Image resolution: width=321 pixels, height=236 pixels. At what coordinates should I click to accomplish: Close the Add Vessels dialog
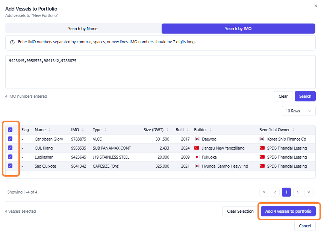pos(315,6)
